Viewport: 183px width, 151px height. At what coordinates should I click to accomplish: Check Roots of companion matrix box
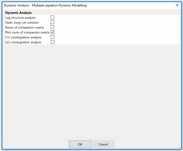pos(52,27)
